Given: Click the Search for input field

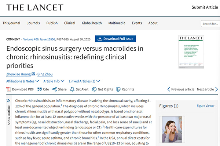Looking at the screenshot, I should (x=211, y=24).
